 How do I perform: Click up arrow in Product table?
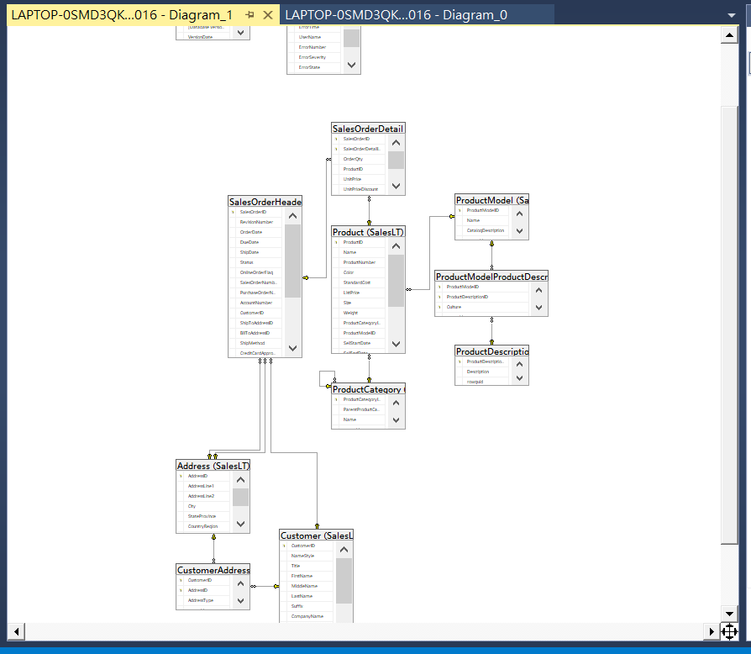tap(397, 246)
